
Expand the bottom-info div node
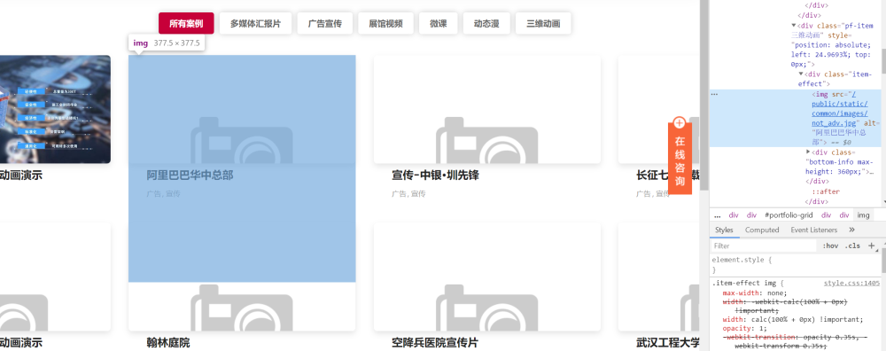(808, 152)
